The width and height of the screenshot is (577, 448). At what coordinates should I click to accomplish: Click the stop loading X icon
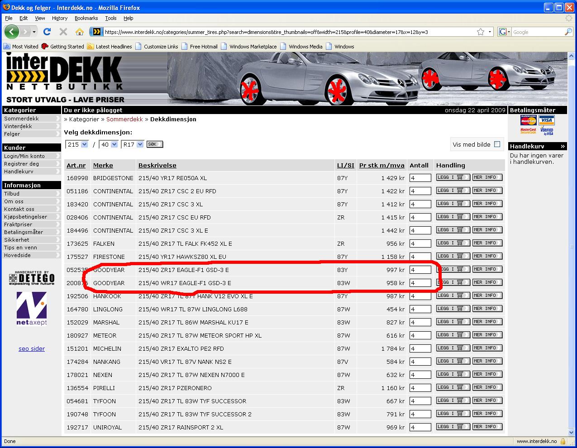[x=63, y=32]
